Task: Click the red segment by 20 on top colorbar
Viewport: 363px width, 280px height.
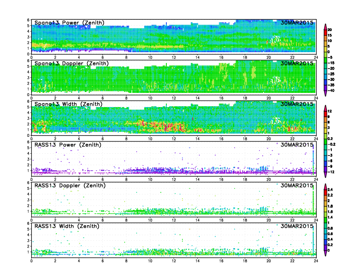Action: click(325, 32)
